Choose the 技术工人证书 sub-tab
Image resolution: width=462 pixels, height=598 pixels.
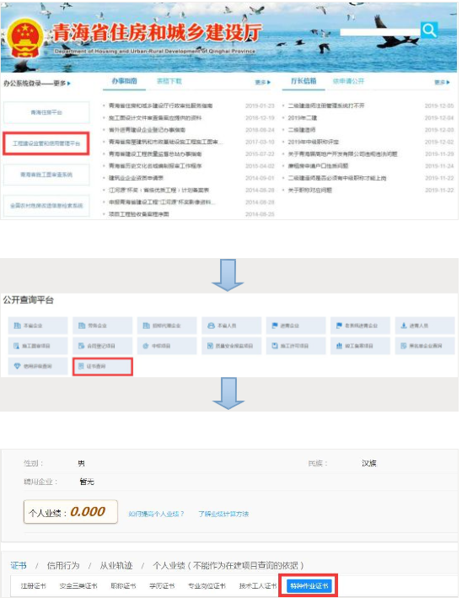[258, 586]
